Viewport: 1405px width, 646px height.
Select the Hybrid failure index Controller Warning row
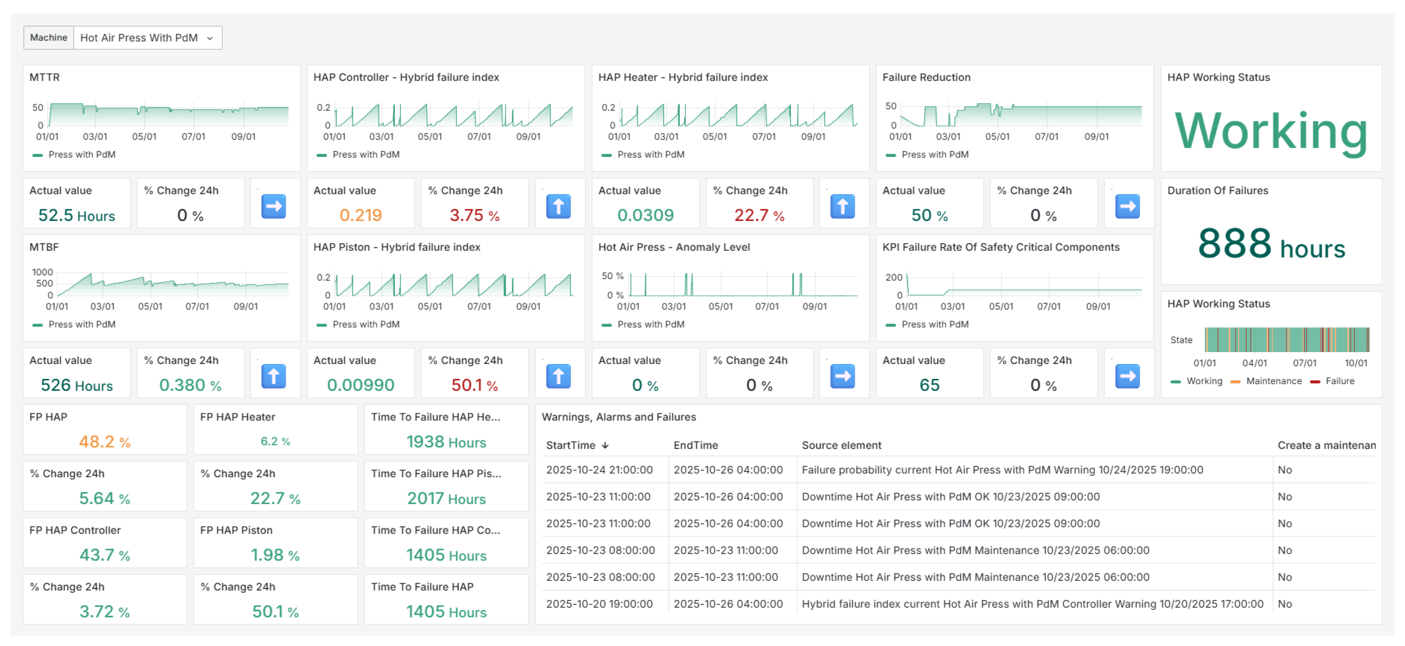pos(1031,604)
